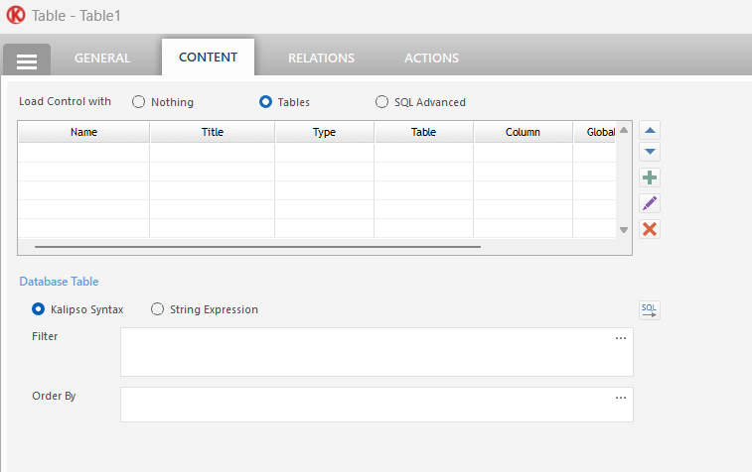This screenshot has height=472, width=752.
Task: Open the Order By ellipsis editor
Action: point(621,398)
